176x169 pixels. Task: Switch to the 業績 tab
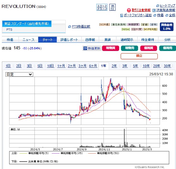[107, 40]
